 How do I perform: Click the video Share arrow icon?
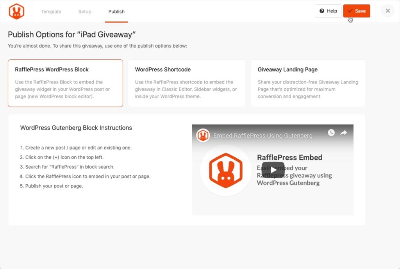[344, 133]
